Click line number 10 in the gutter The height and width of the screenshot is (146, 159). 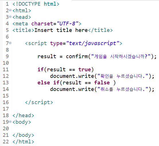coord(6,63)
